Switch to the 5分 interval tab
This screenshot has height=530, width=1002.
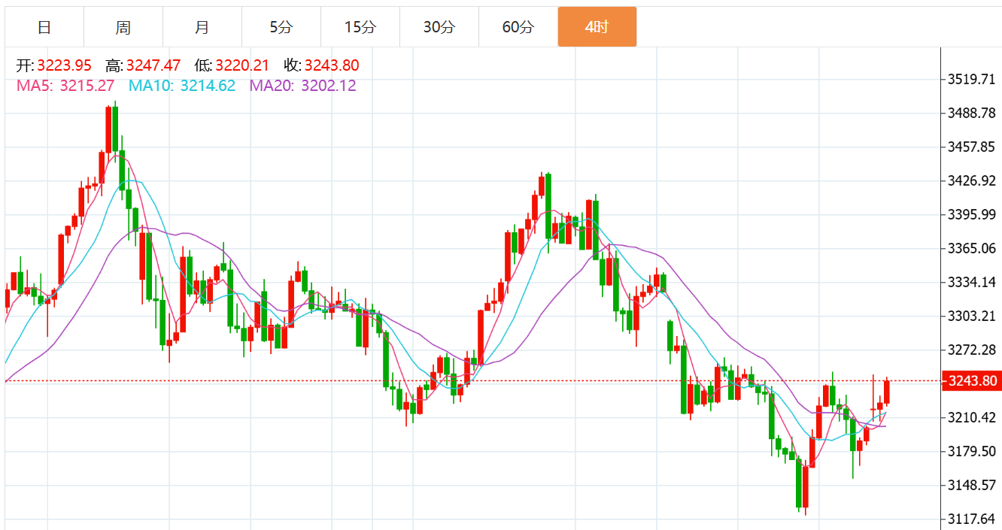point(281,28)
